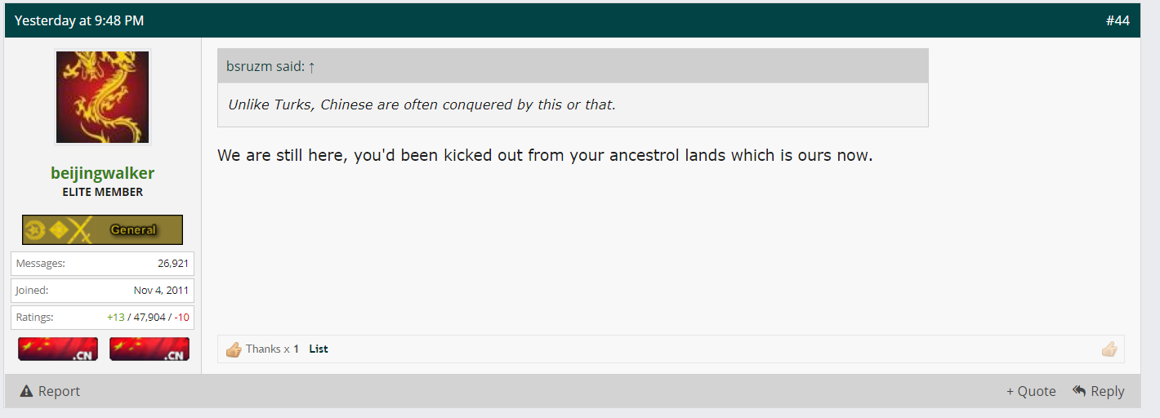
Task: Open the beijingwalker dragon avatar
Action: (102, 97)
